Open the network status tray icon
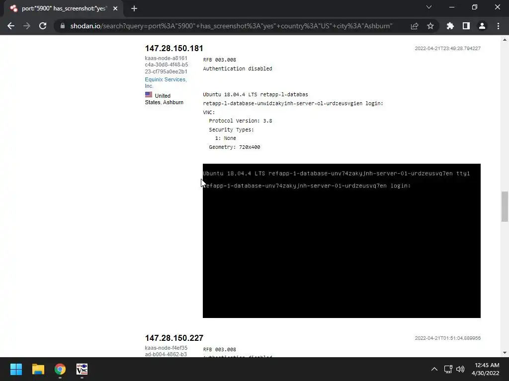 pos(448,369)
